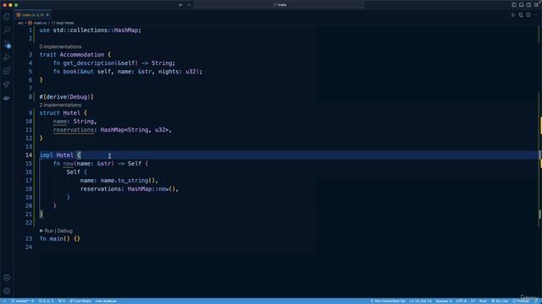The width and height of the screenshot is (542, 304).
Task: Open the Live Share view in activity bar
Action: [x=7, y=84]
